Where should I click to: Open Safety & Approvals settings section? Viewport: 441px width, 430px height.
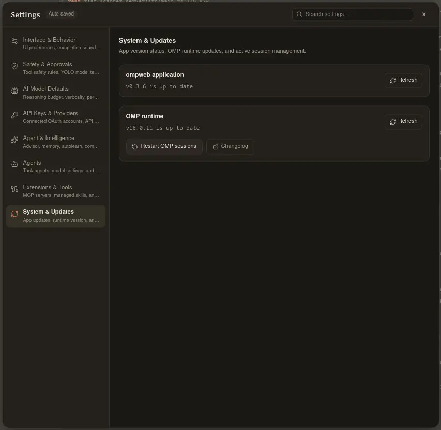pos(56,68)
